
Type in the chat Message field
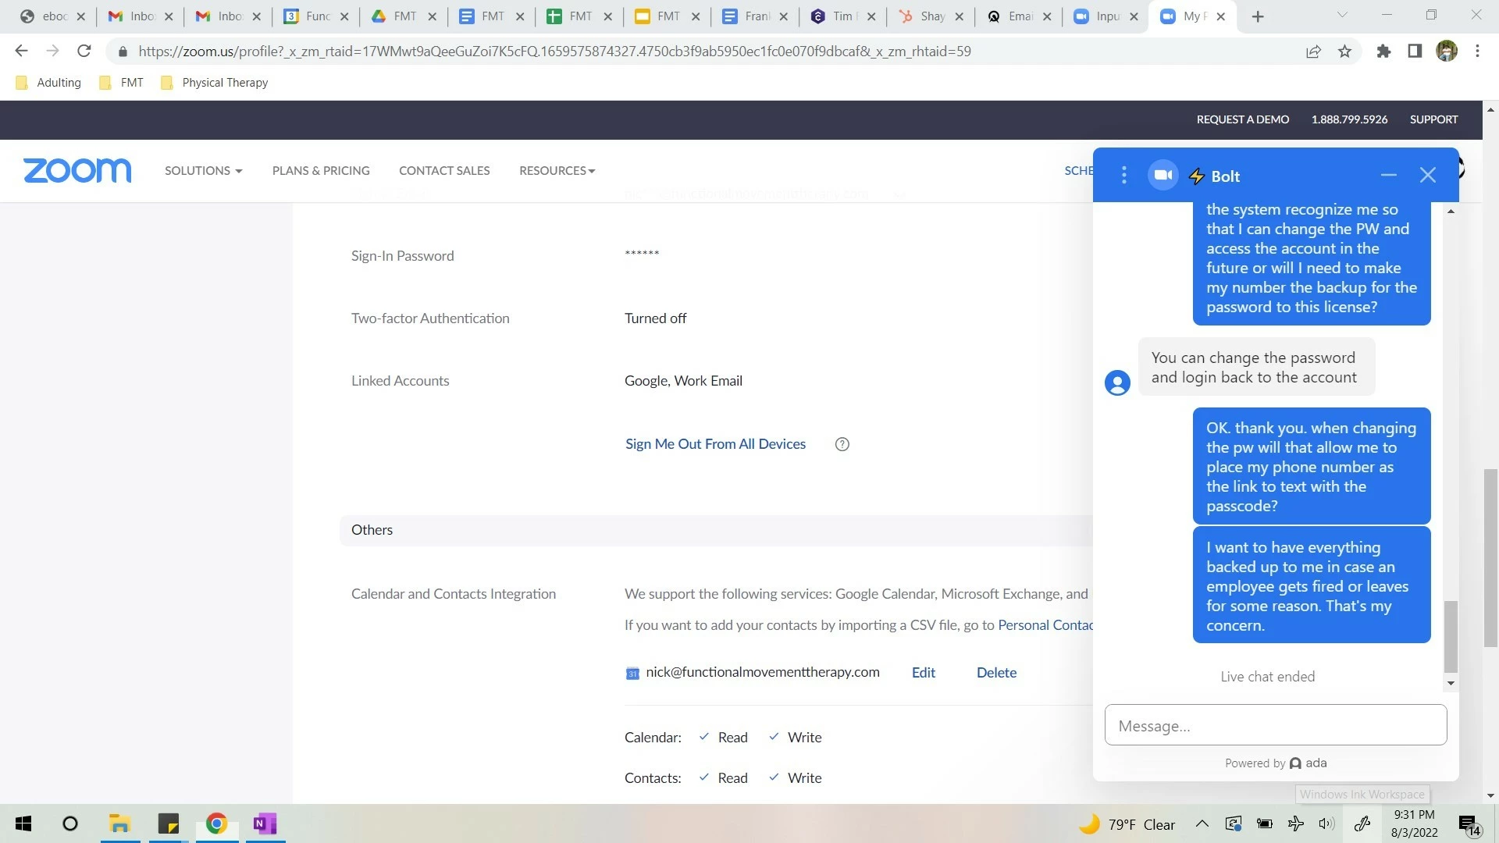click(x=1275, y=725)
